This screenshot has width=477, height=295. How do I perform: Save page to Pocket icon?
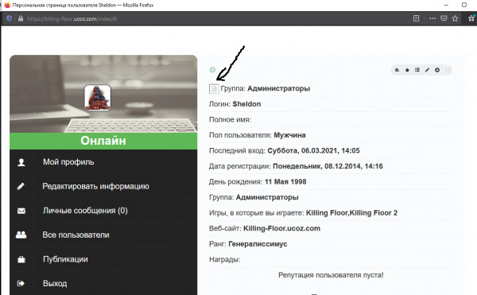(x=444, y=18)
